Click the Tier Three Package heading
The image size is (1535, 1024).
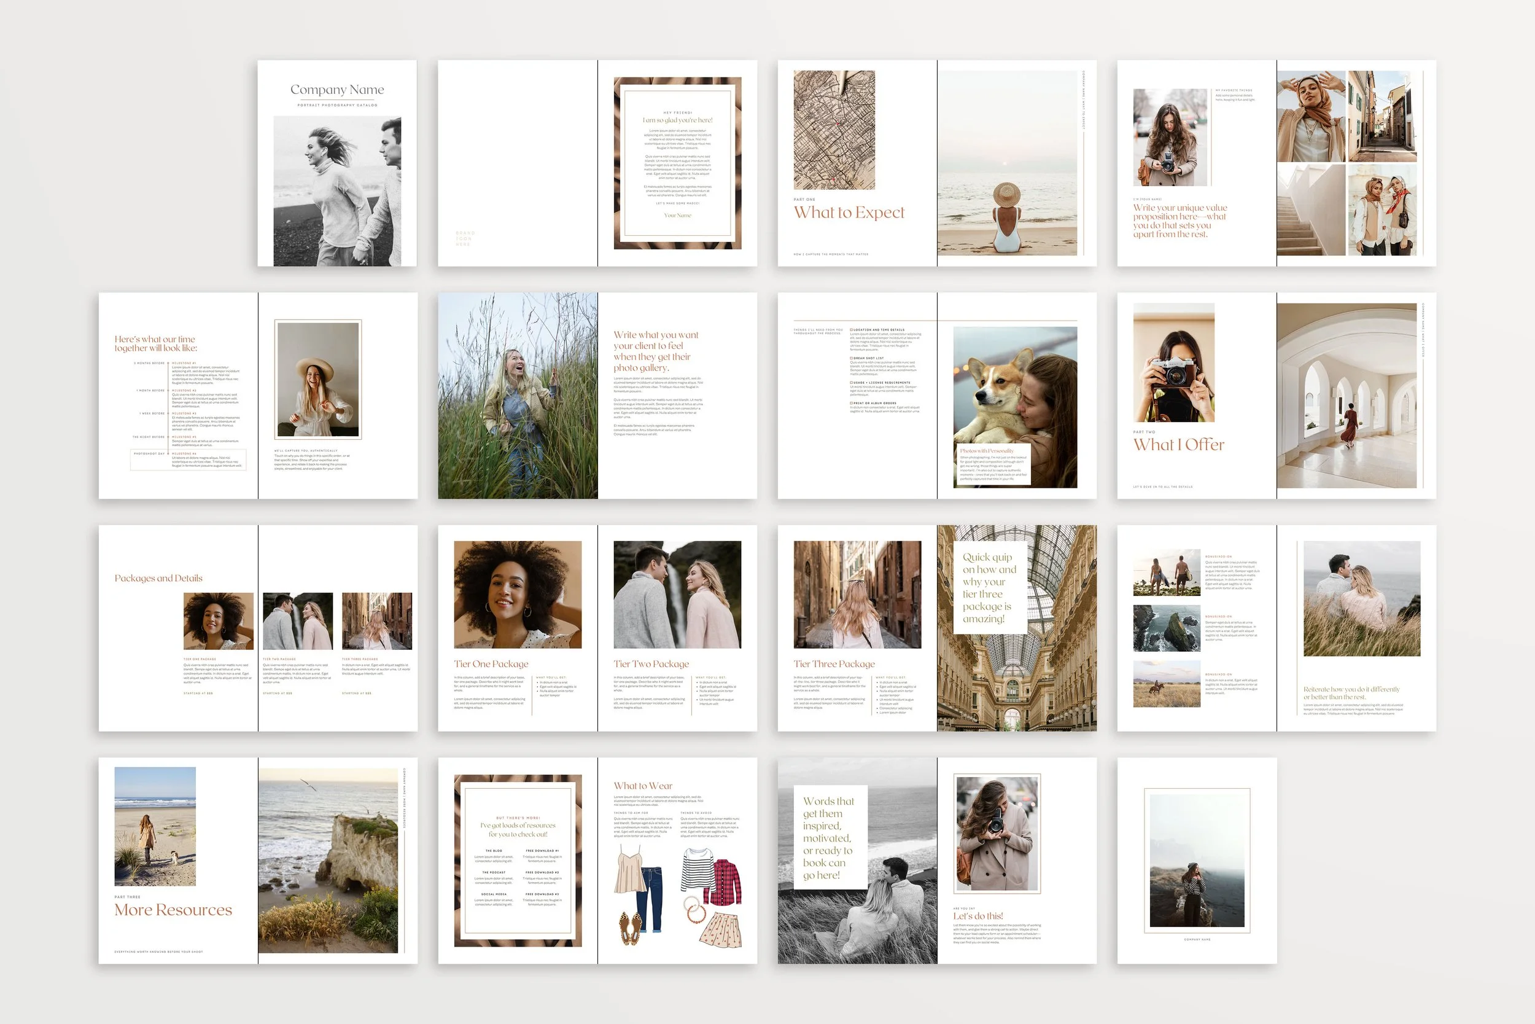pos(833,663)
